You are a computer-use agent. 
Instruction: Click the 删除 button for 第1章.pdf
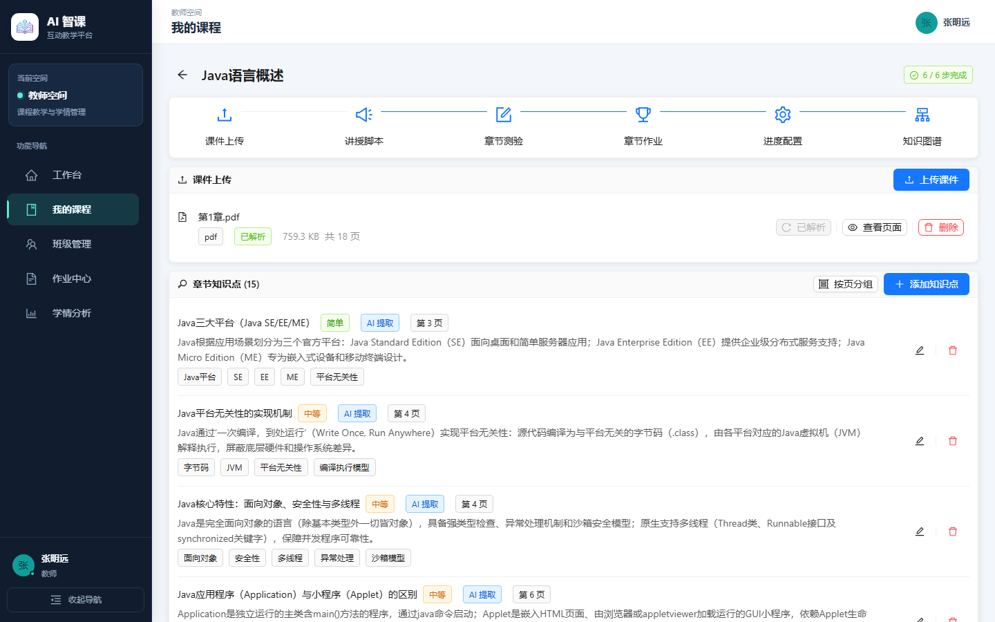pyautogui.click(x=941, y=227)
